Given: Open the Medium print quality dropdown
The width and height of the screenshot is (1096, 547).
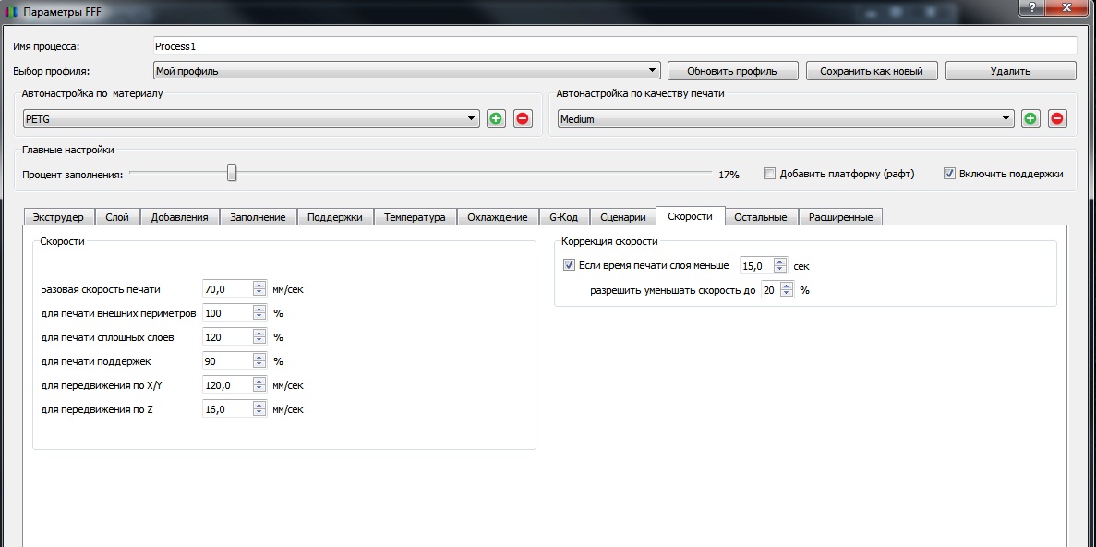Looking at the screenshot, I should pyautogui.click(x=786, y=118).
